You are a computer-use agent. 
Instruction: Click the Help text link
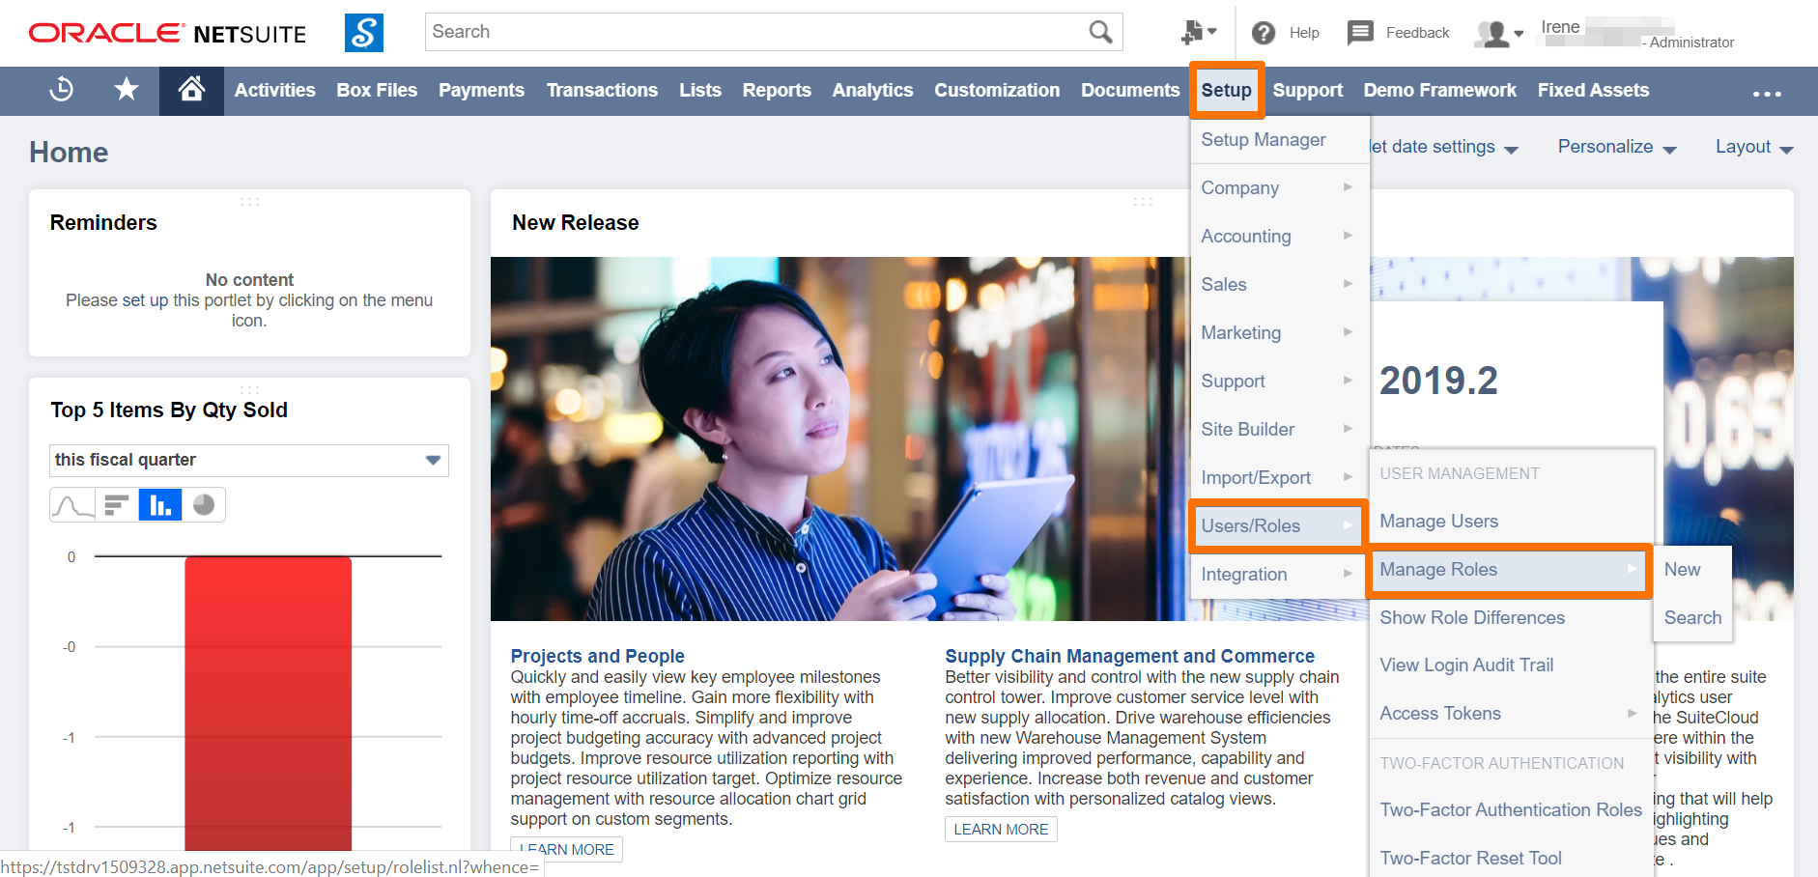click(x=1304, y=33)
